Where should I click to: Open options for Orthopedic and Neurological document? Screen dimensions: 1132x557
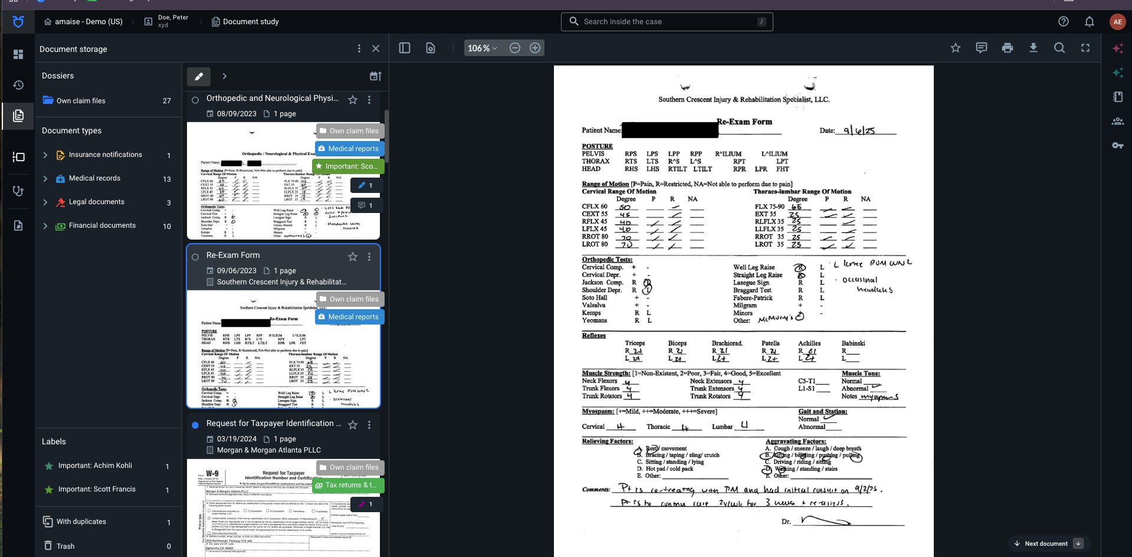point(369,100)
